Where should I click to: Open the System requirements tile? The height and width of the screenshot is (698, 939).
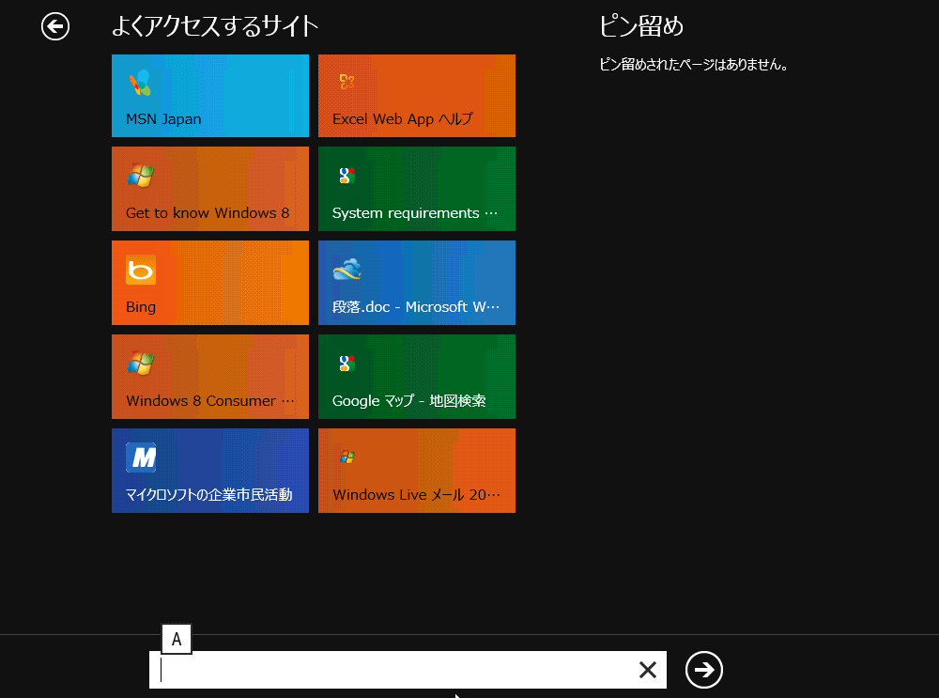417,189
